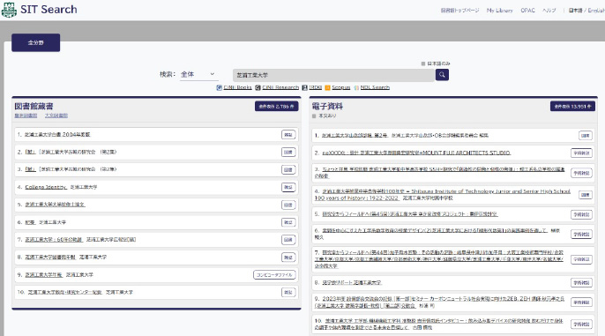
Task: Click the type tag on library row 1
Action: coord(288,135)
